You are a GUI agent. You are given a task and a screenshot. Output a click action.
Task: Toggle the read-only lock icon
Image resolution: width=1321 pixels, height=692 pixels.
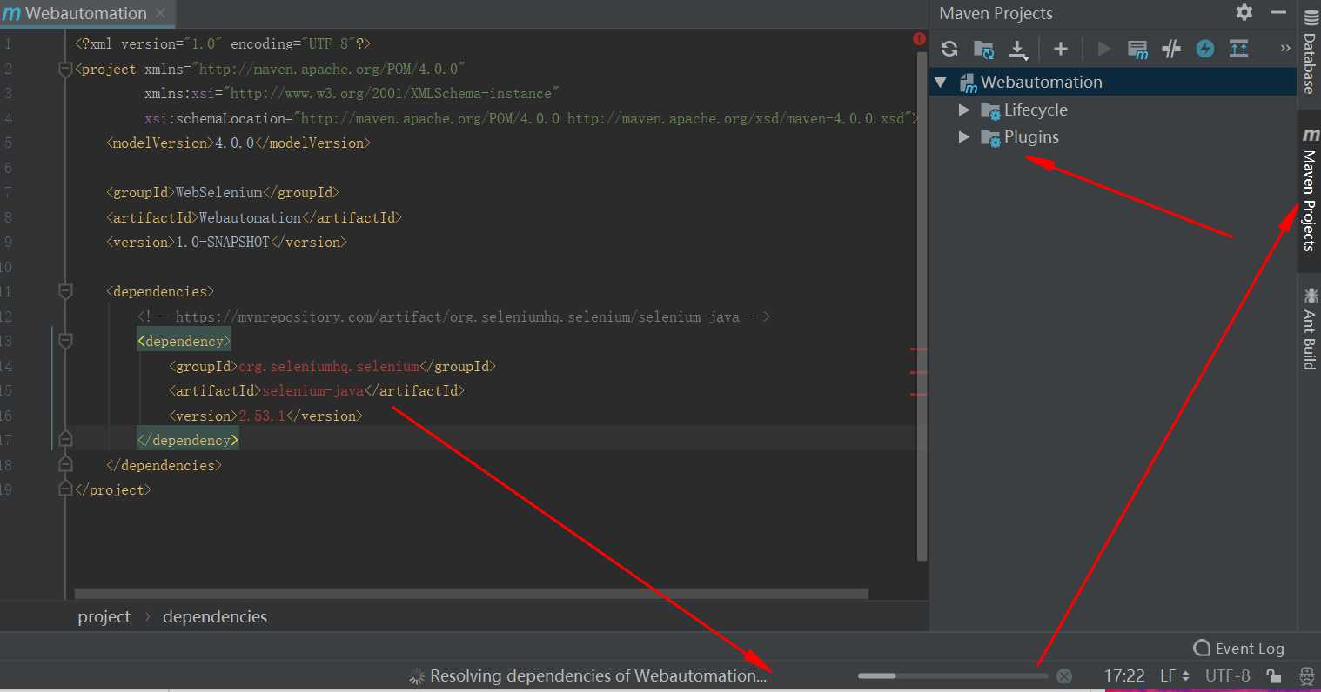click(1273, 675)
